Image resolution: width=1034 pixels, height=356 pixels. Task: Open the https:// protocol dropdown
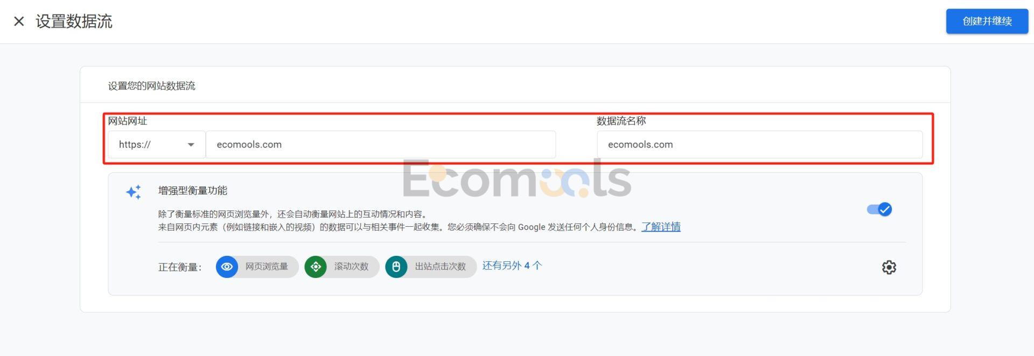[x=157, y=144]
